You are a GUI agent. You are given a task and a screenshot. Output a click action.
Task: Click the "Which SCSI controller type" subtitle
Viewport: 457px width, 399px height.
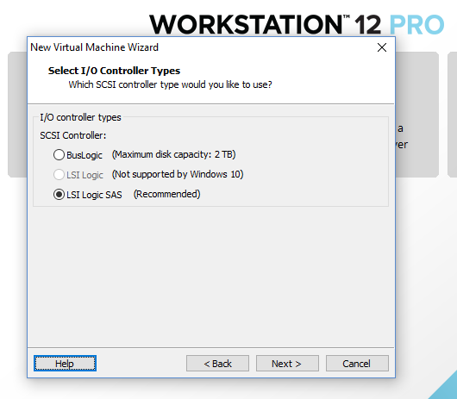(x=170, y=84)
